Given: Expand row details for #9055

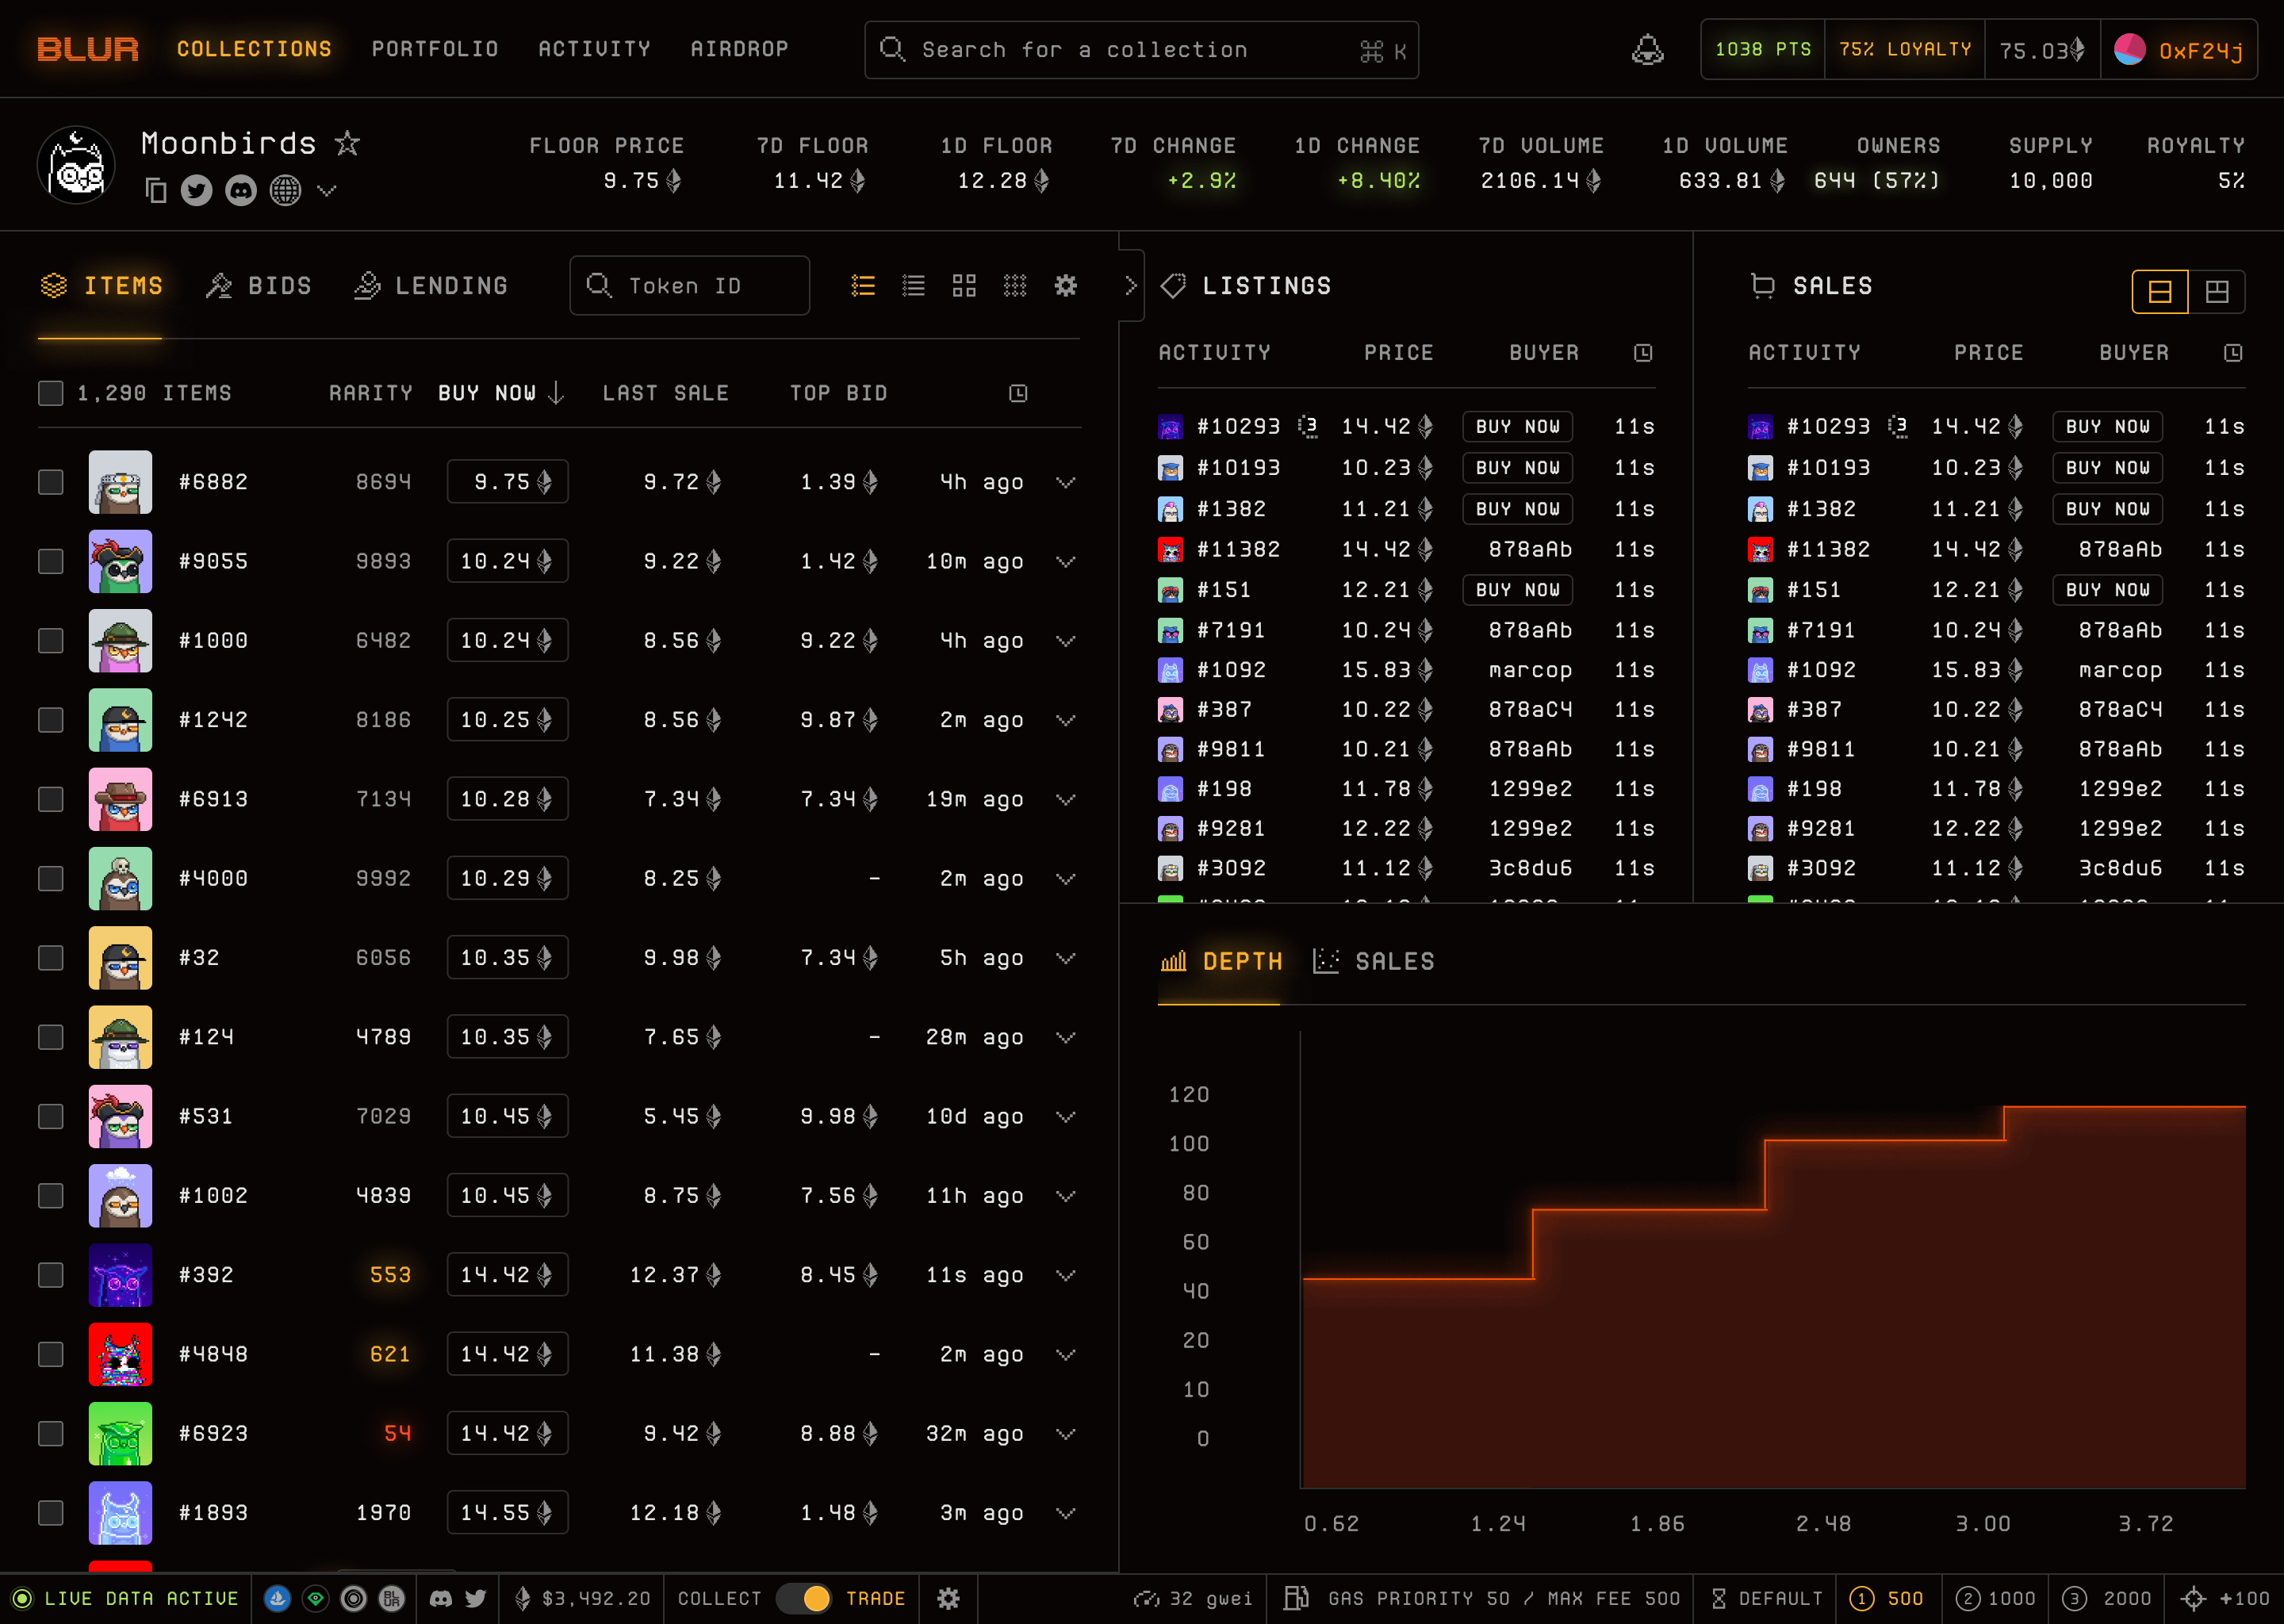Looking at the screenshot, I should (x=1066, y=561).
